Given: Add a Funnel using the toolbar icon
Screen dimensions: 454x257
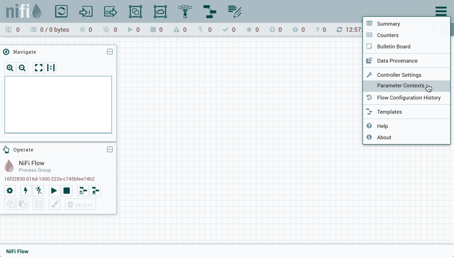Looking at the screenshot, I should click(185, 11).
